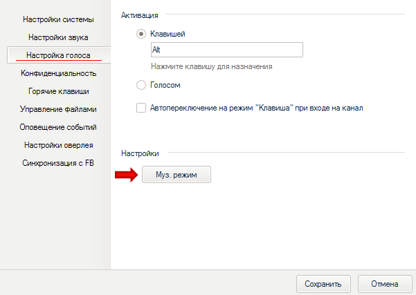Click the Нажмите клавишу для назначения hint
This screenshot has height=295, width=416.
point(212,66)
